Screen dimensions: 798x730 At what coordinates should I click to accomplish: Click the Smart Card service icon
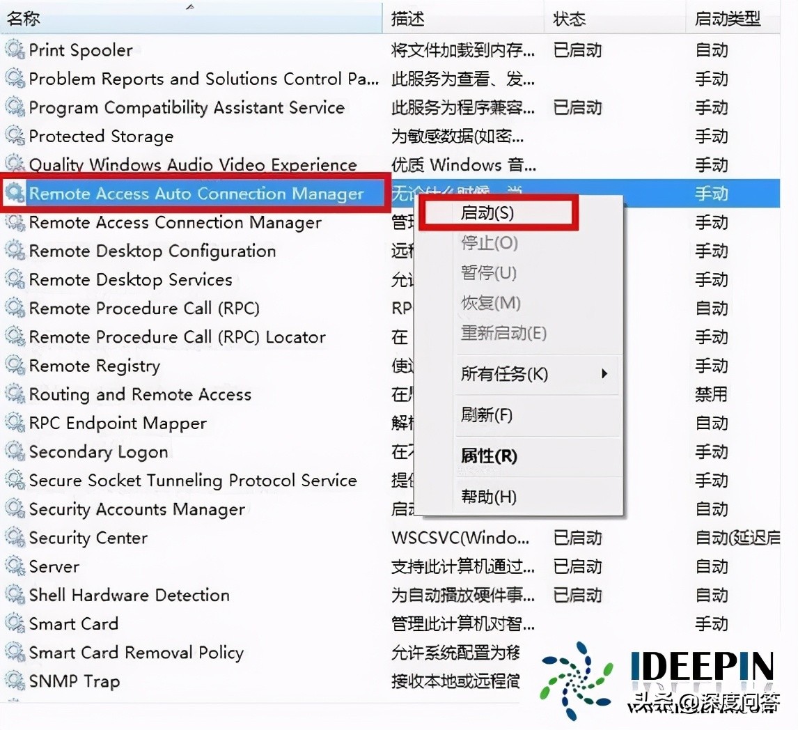15,623
